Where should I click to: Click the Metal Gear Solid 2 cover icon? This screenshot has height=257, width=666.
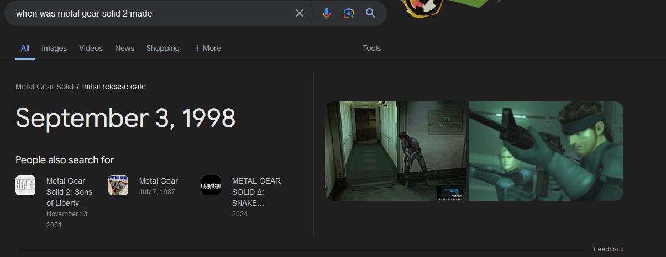(25, 185)
